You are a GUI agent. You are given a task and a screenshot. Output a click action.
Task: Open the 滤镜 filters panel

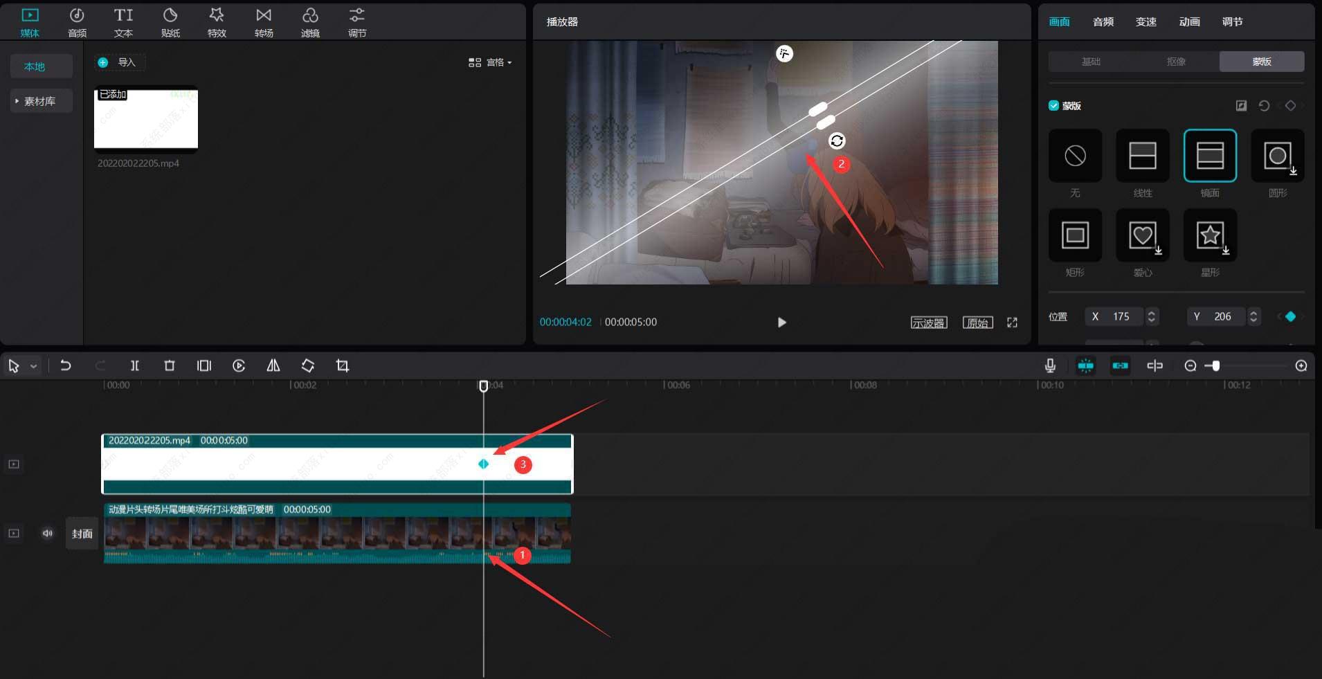[310, 22]
